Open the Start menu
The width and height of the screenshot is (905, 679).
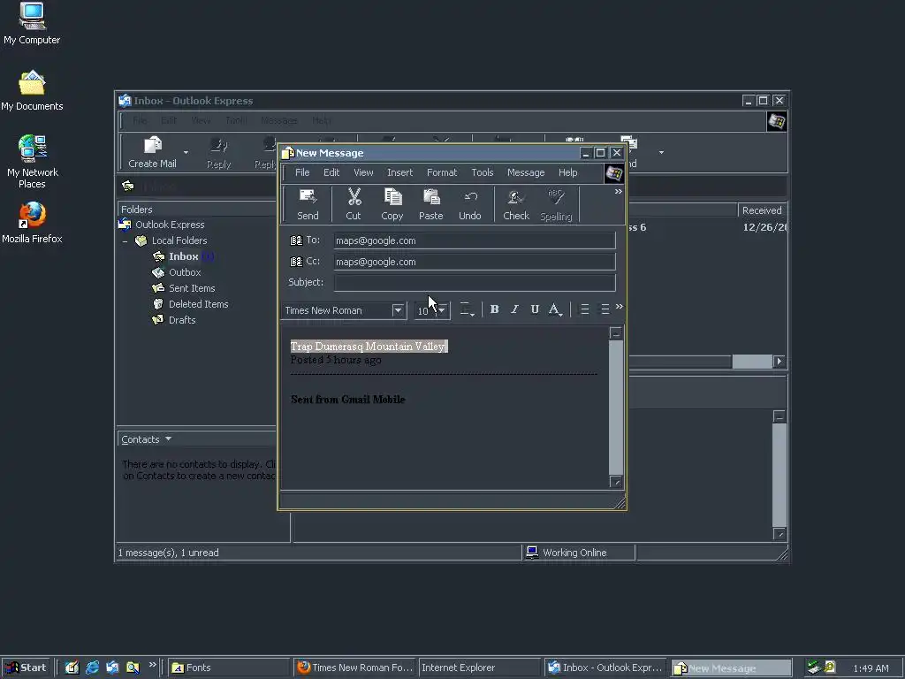click(x=27, y=668)
